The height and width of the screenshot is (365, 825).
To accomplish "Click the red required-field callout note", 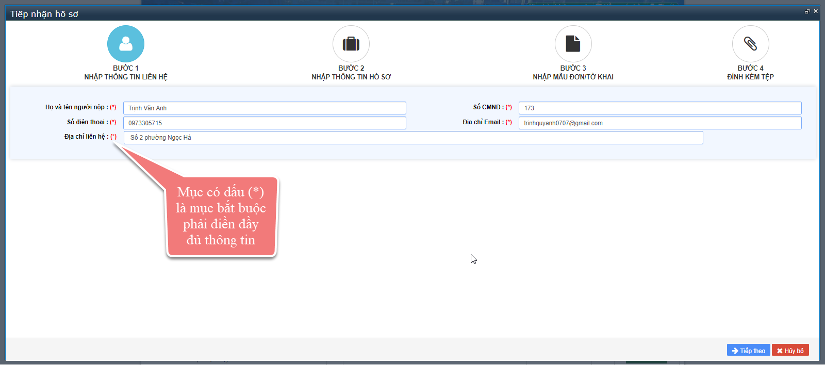I will 221,217.
